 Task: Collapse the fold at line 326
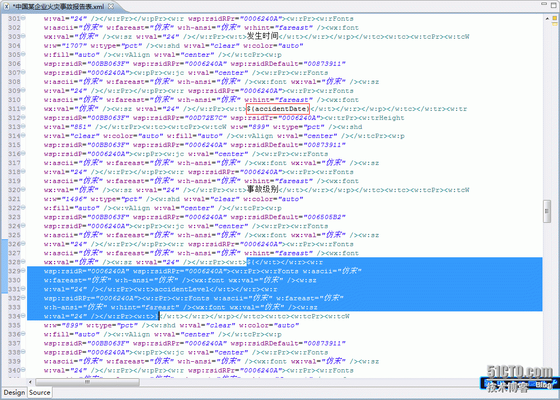[23, 243]
